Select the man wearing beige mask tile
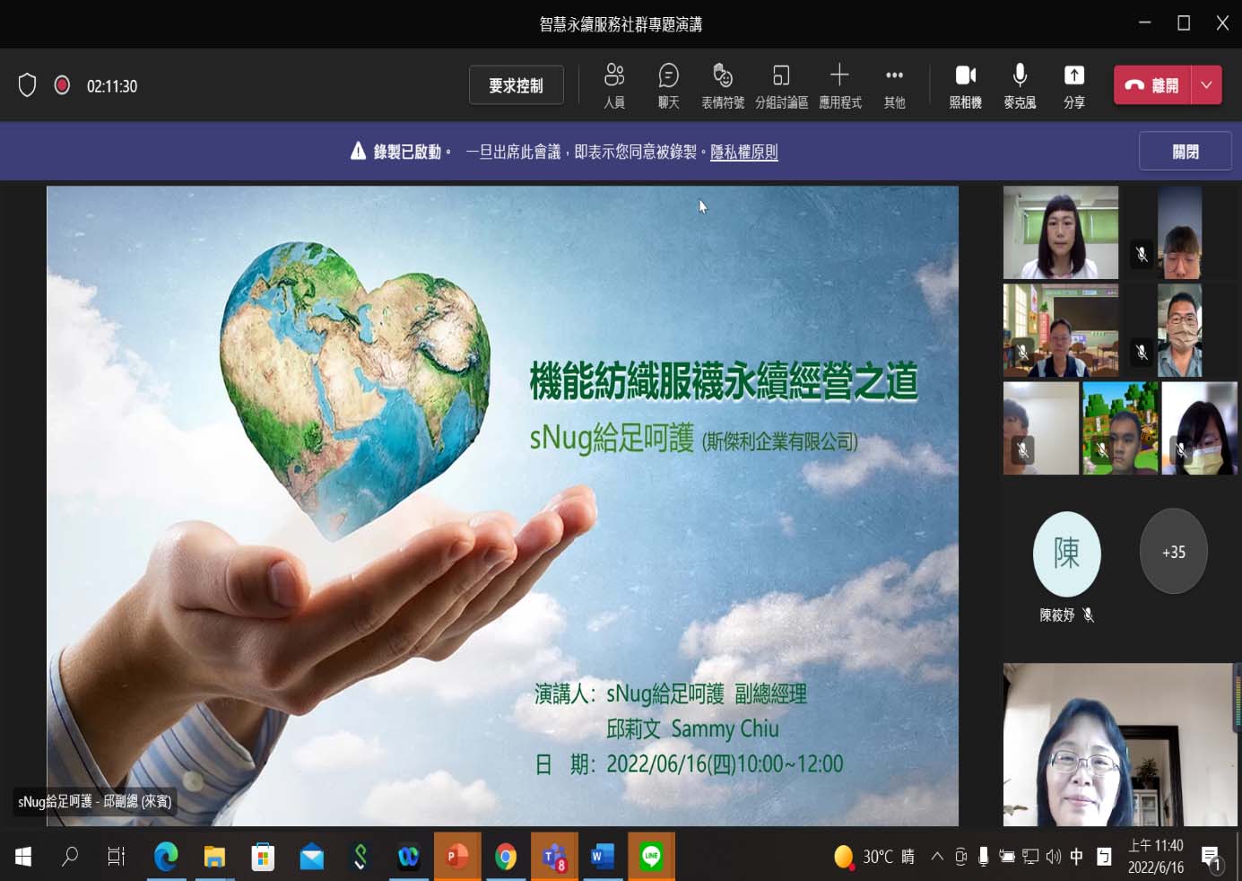This screenshot has width=1242, height=881. [x=1179, y=330]
